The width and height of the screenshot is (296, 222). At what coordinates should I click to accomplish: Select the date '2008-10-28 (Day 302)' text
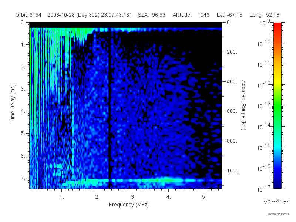[x=73, y=15]
